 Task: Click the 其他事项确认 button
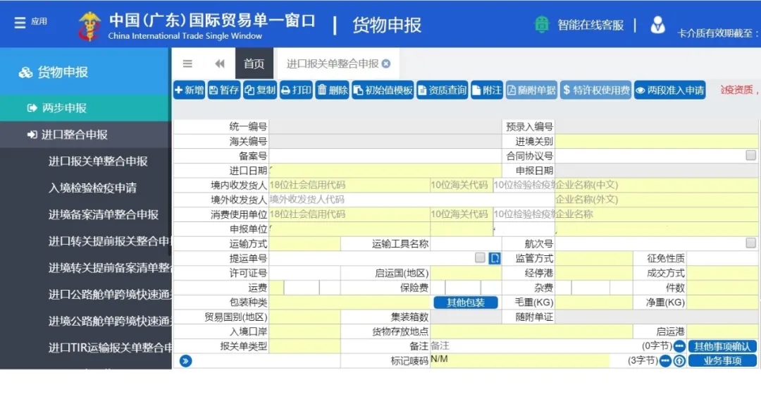722,346
